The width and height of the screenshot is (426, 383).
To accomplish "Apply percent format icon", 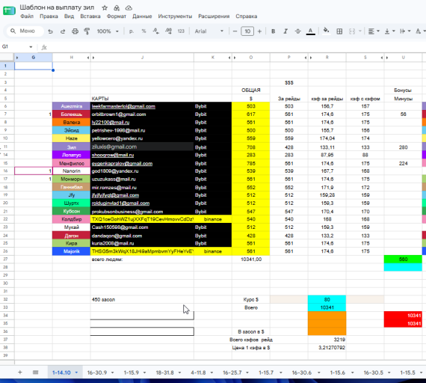I will click(143, 31).
